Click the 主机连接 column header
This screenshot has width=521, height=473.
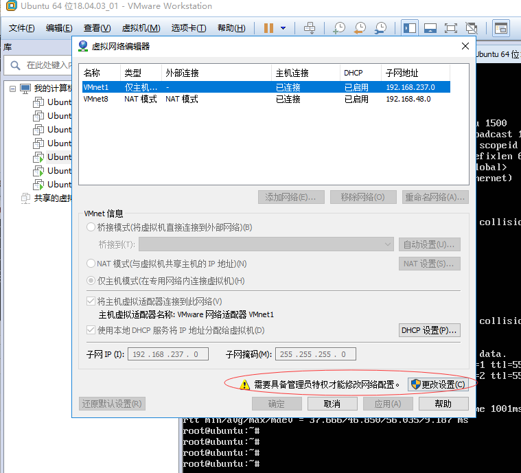305,73
